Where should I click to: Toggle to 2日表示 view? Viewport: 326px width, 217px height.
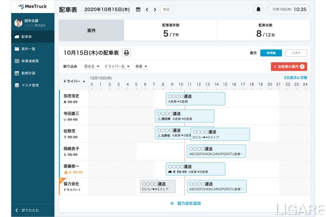[295, 77]
